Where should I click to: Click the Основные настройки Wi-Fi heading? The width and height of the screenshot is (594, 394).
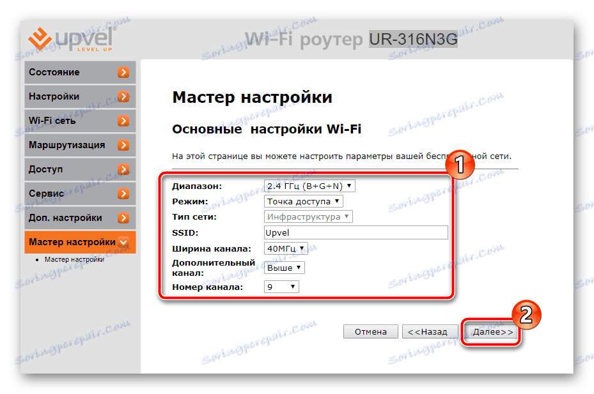click(x=267, y=130)
